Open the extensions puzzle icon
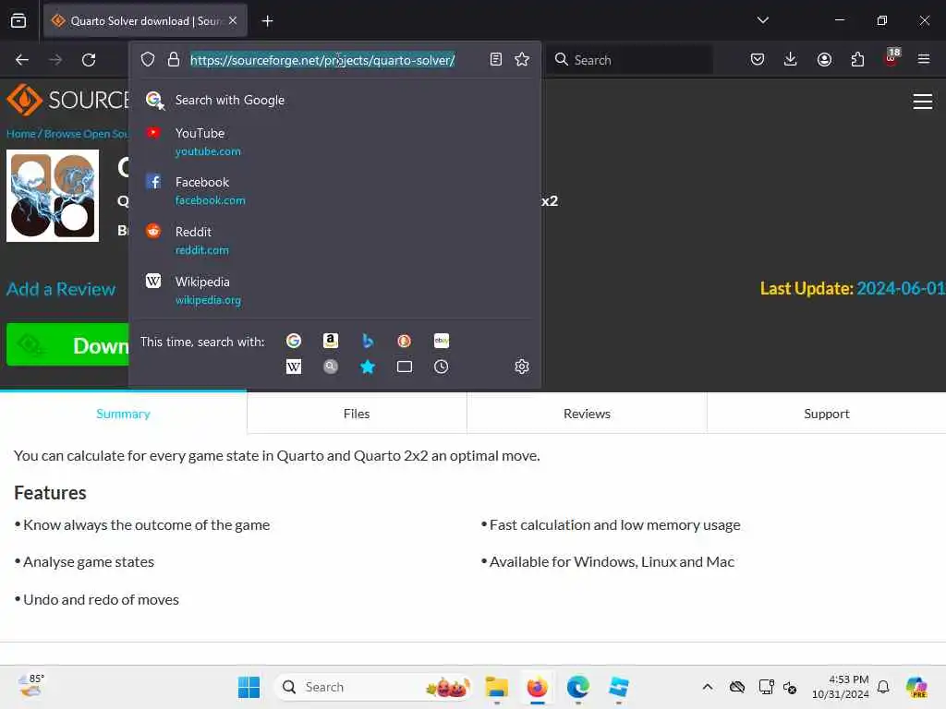The image size is (946, 709). (857, 59)
